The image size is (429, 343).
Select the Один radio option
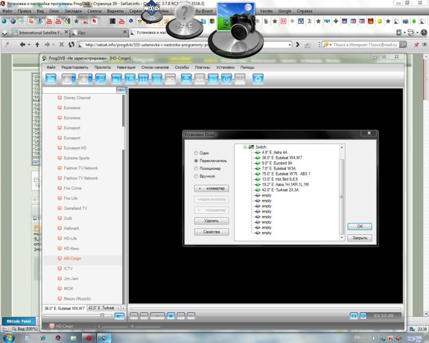point(197,153)
